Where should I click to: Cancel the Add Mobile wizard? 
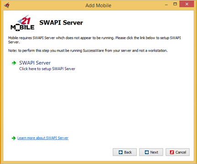pyautogui.click(x=177, y=152)
